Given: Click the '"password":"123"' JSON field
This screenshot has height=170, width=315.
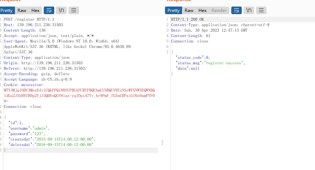Looking at the screenshot, I should coord(27,134).
